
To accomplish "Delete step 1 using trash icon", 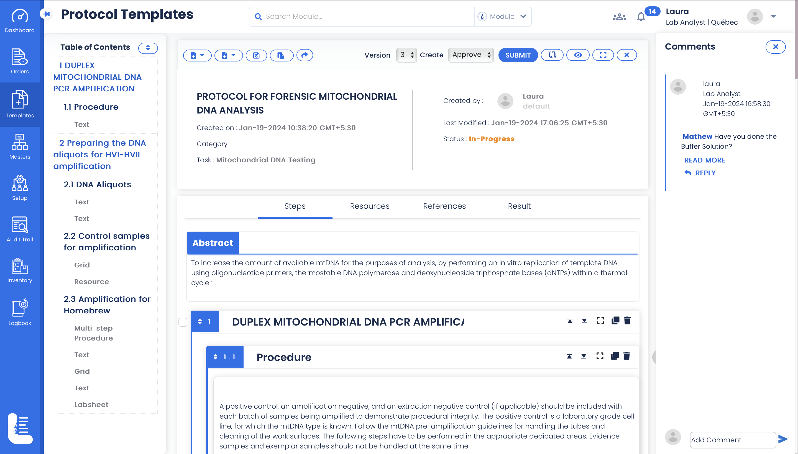I will click(627, 321).
